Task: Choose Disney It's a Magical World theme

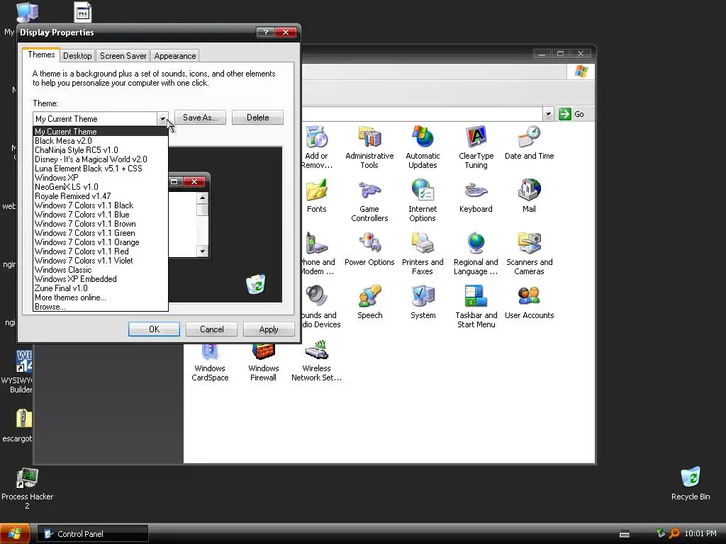Action: [101, 159]
